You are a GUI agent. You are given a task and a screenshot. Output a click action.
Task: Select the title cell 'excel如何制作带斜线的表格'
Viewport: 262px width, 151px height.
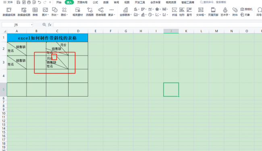(x=48, y=38)
